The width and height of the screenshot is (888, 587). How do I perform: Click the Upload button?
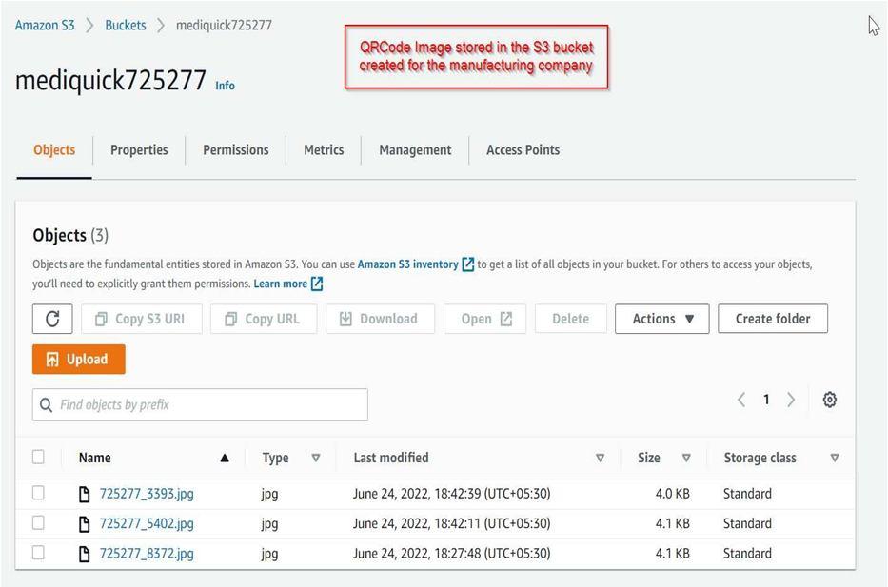[x=79, y=359]
